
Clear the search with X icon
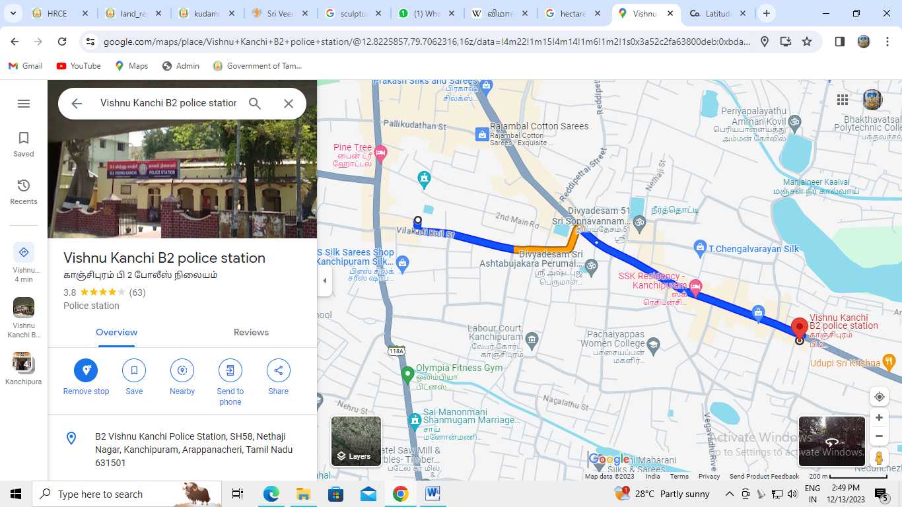click(289, 104)
